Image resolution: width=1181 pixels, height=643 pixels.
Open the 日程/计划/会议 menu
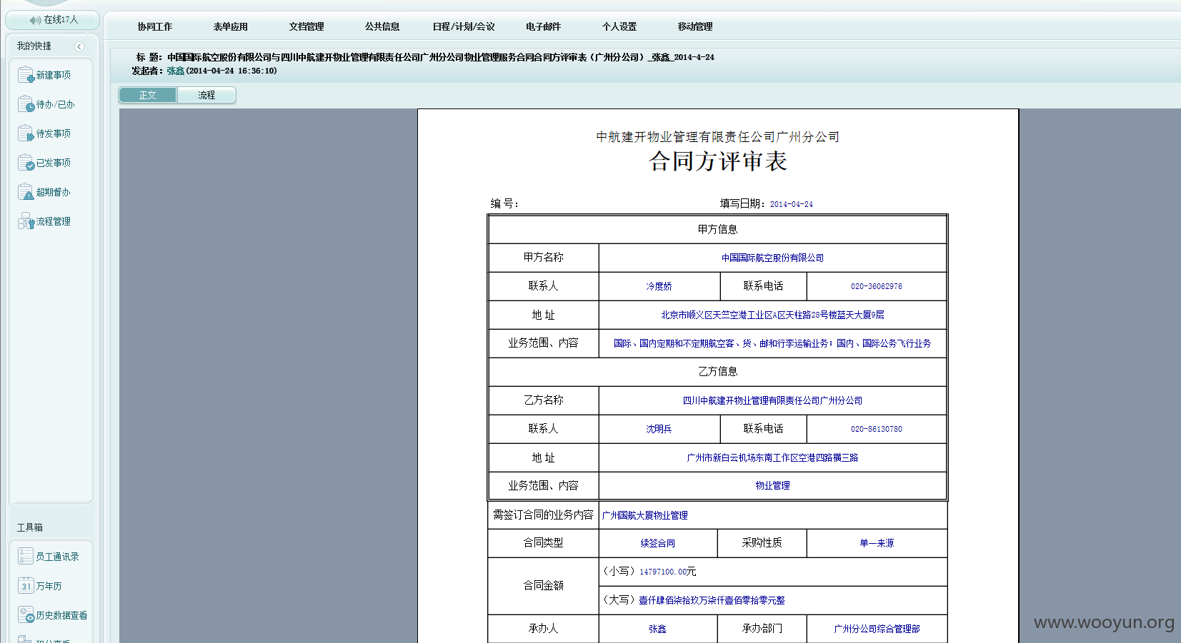pos(464,26)
